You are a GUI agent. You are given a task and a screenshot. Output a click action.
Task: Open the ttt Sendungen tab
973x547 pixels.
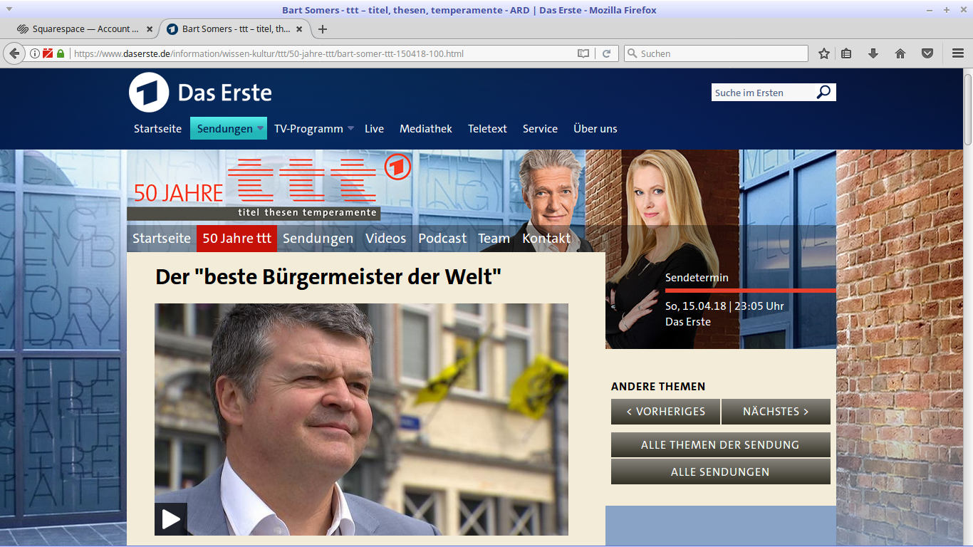[x=318, y=239]
